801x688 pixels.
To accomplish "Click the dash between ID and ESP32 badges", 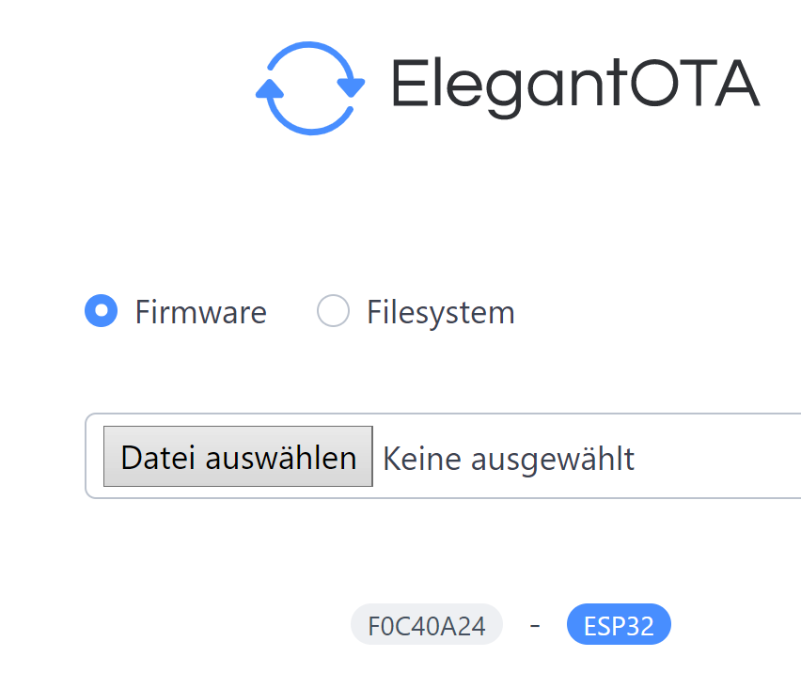I will pyautogui.click(x=535, y=625).
